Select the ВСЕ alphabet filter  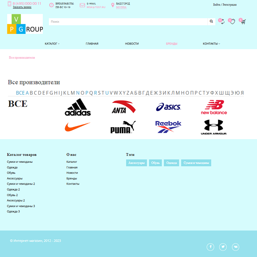[20, 93]
